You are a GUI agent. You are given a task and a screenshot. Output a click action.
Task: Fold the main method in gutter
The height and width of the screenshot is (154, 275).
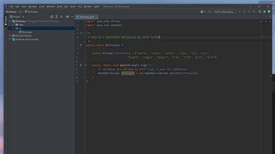point(86,65)
